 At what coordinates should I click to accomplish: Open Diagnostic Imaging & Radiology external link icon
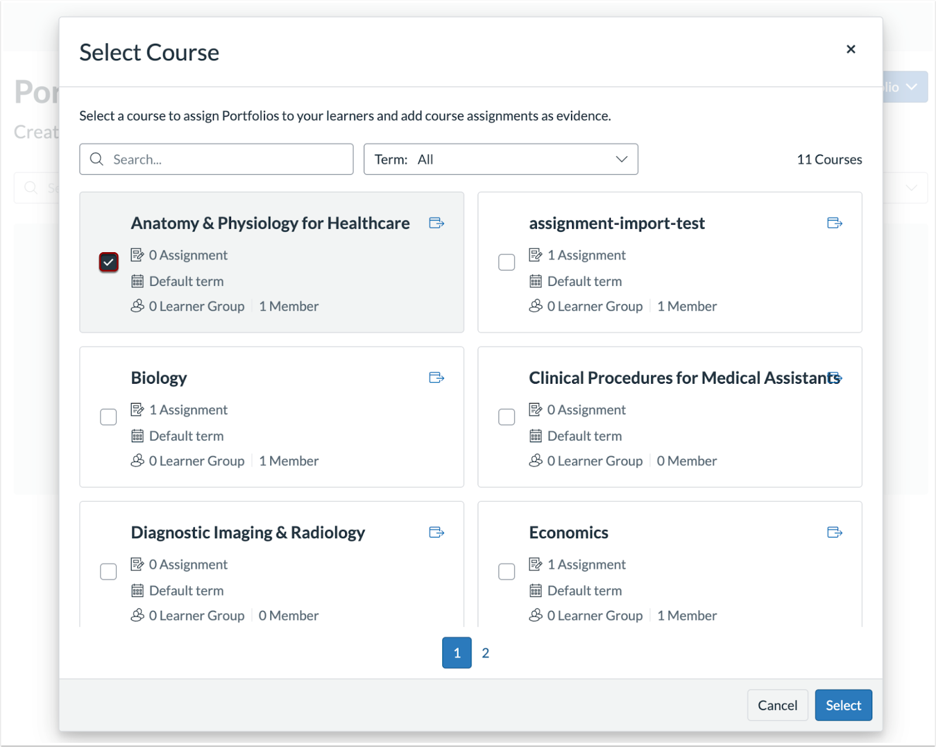436,532
